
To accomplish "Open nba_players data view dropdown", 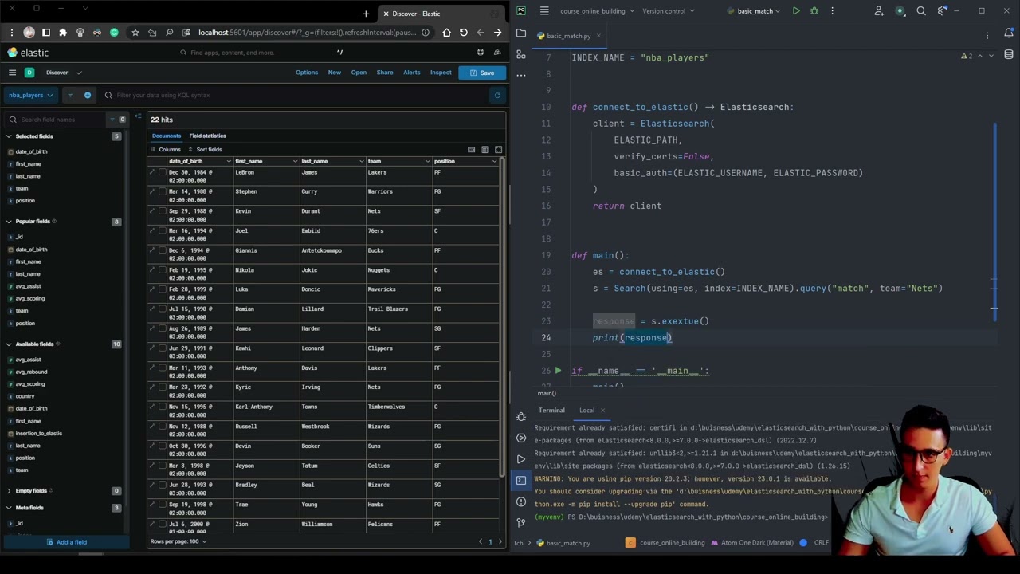I will pyautogui.click(x=30, y=96).
